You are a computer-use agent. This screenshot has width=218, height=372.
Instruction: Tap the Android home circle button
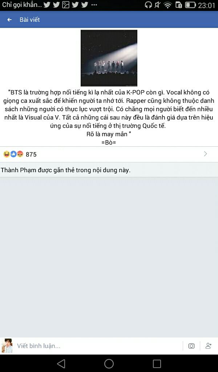(109, 363)
